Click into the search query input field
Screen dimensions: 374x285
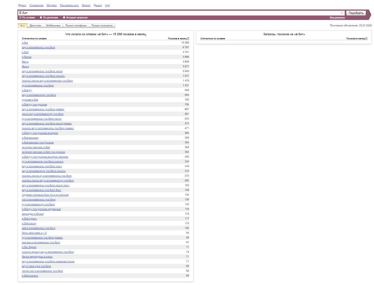pos(178,13)
